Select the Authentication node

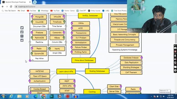(x=40, y=81)
